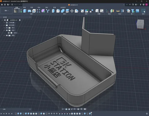Show the hidden 原点 origin folder
This screenshot has width=149, height=116.
click(7, 28)
